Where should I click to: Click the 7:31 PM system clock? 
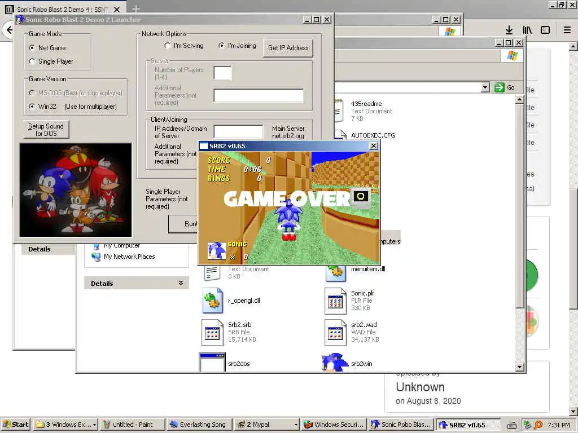pos(558,425)
